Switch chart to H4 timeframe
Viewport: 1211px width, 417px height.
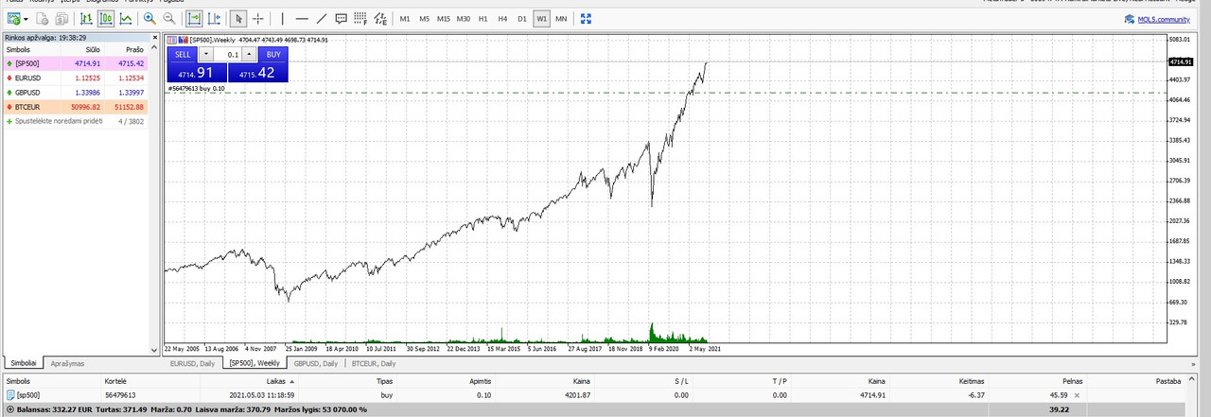pyautogui.click(x=502, y=19)
